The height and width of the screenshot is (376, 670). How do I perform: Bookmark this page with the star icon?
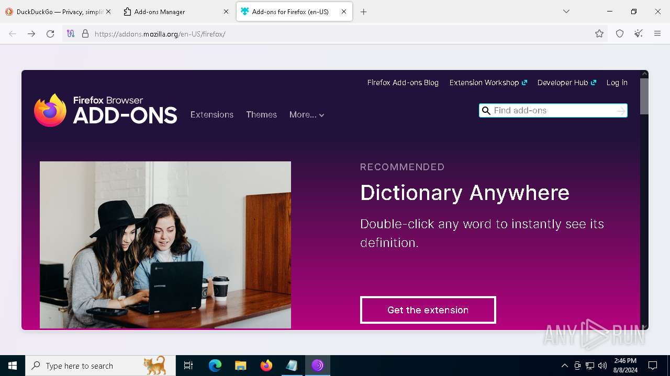[x=599, y=34]
